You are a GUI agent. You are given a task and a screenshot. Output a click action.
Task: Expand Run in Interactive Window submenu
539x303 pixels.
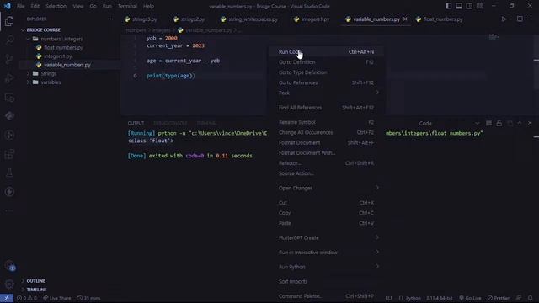[326, 252]
